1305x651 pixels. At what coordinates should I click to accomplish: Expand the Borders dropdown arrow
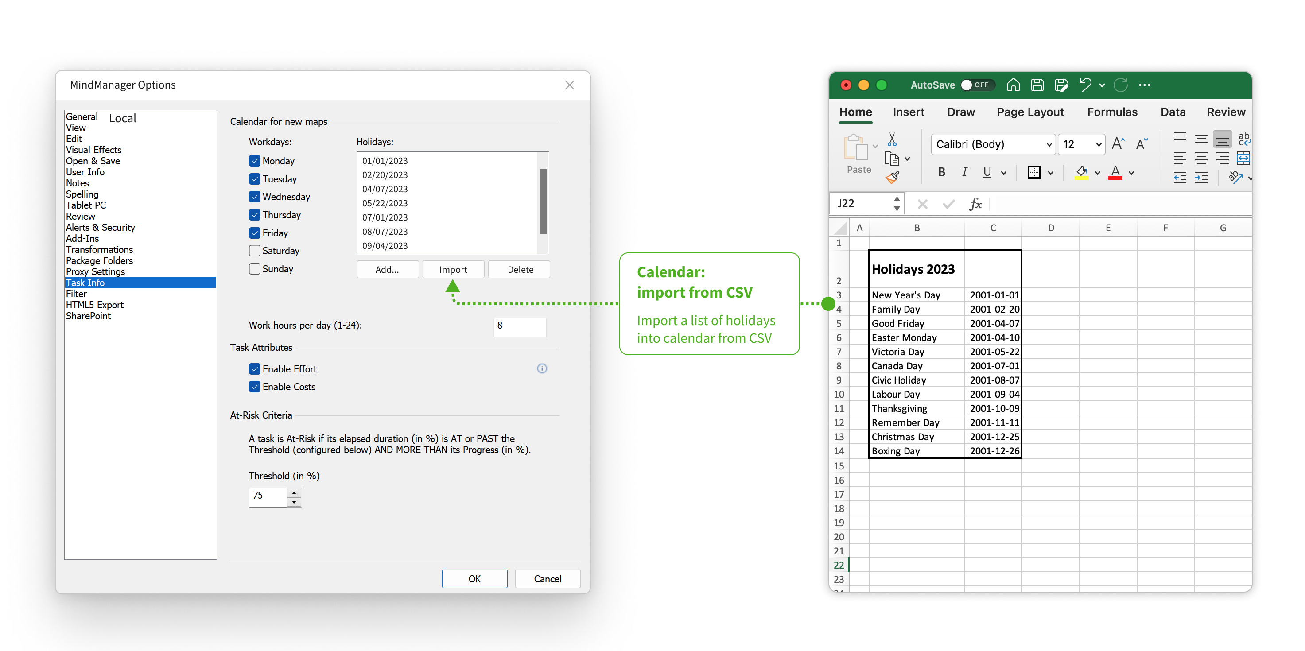[1051, 173]
